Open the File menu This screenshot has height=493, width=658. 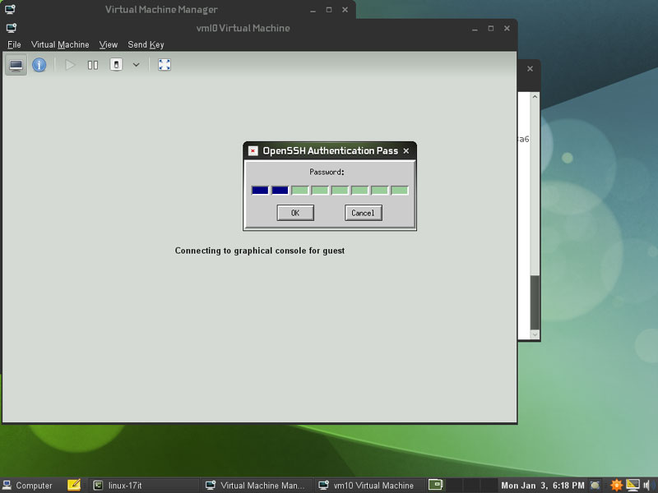tap(14, 44)
